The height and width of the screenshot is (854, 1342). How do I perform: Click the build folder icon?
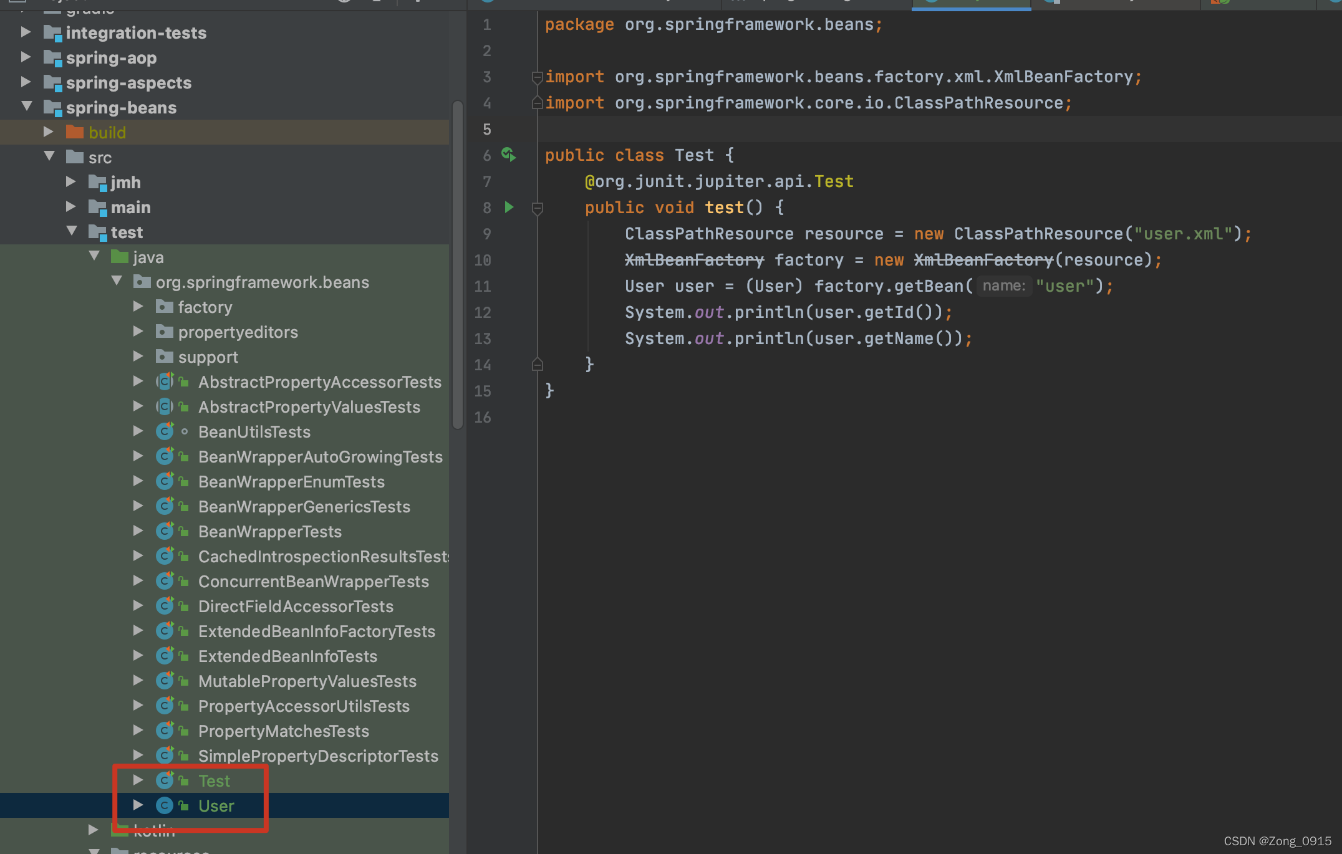(x=75, y=132)
